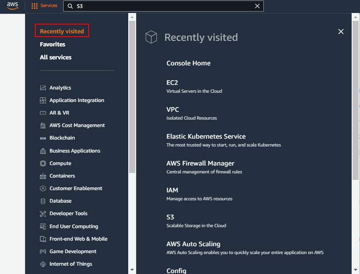Open the Config service link
The image size is (360, 274).
pos(177,271)
